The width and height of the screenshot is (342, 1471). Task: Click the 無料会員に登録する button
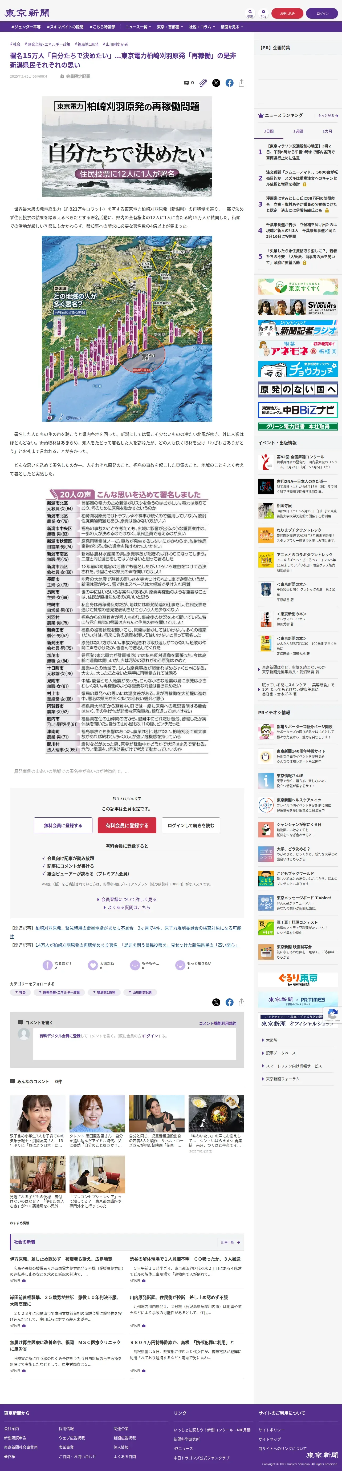point(63,825)
